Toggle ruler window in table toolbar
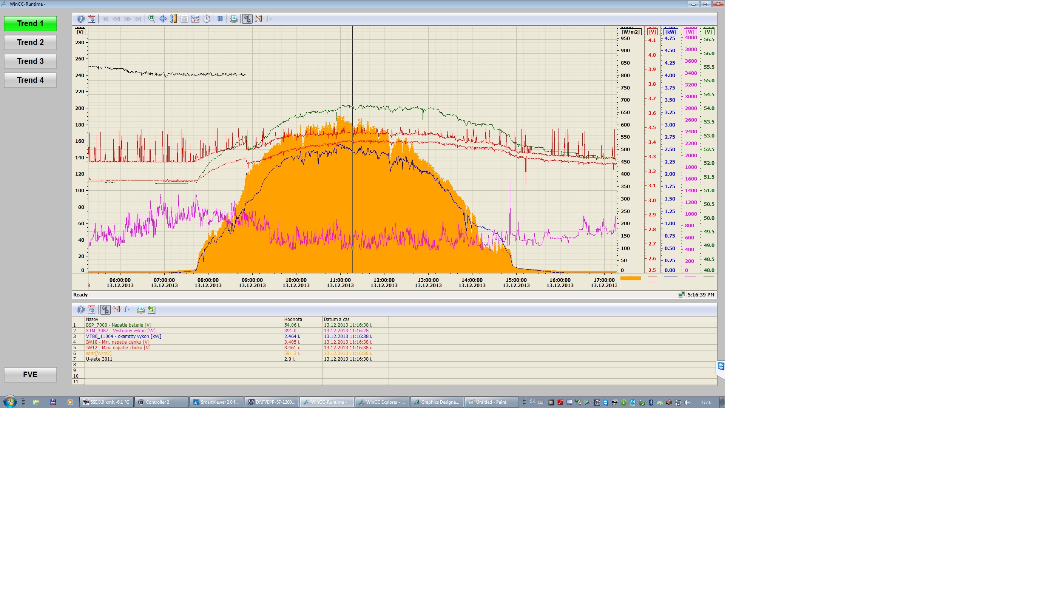Viewport: 1040px width, 611px height. (x=105, y=309)
